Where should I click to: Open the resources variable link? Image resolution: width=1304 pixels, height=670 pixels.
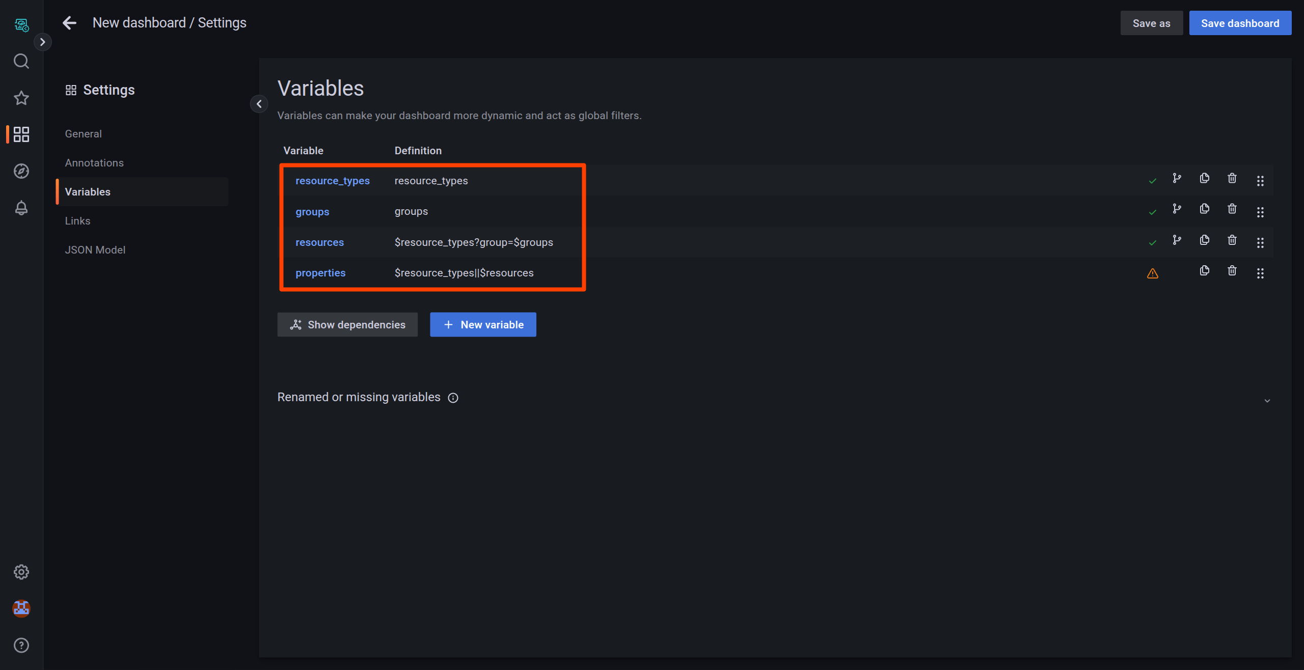click(319, 242)
